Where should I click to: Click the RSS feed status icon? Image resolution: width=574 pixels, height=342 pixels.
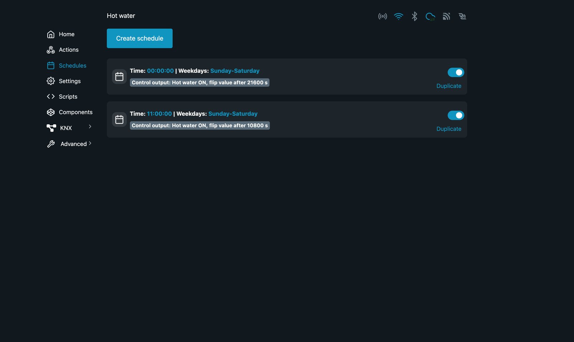(x=446, y=16)
